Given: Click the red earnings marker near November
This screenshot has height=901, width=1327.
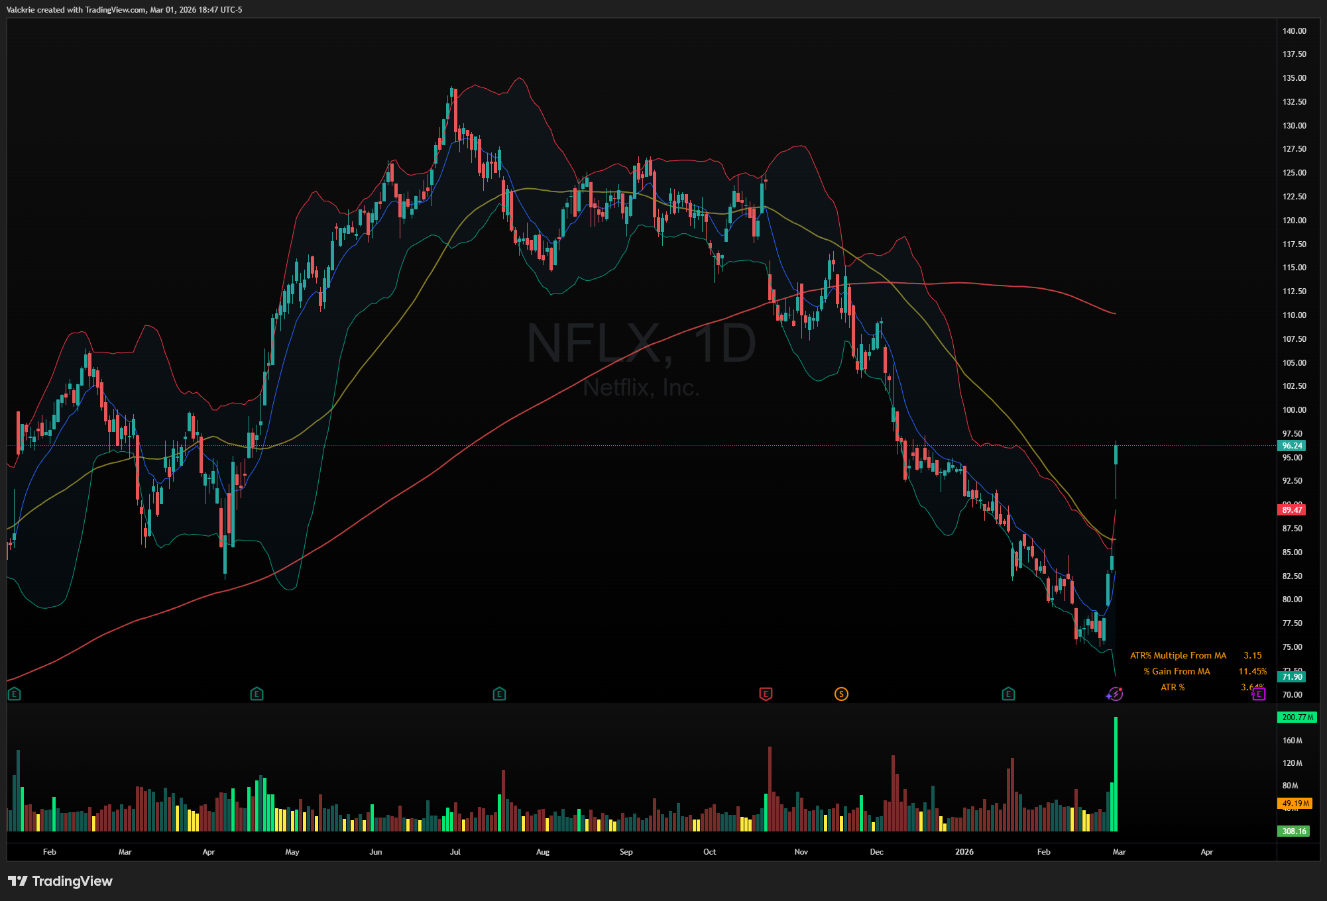Looking at the screenshot, I should tap(765, 694).
